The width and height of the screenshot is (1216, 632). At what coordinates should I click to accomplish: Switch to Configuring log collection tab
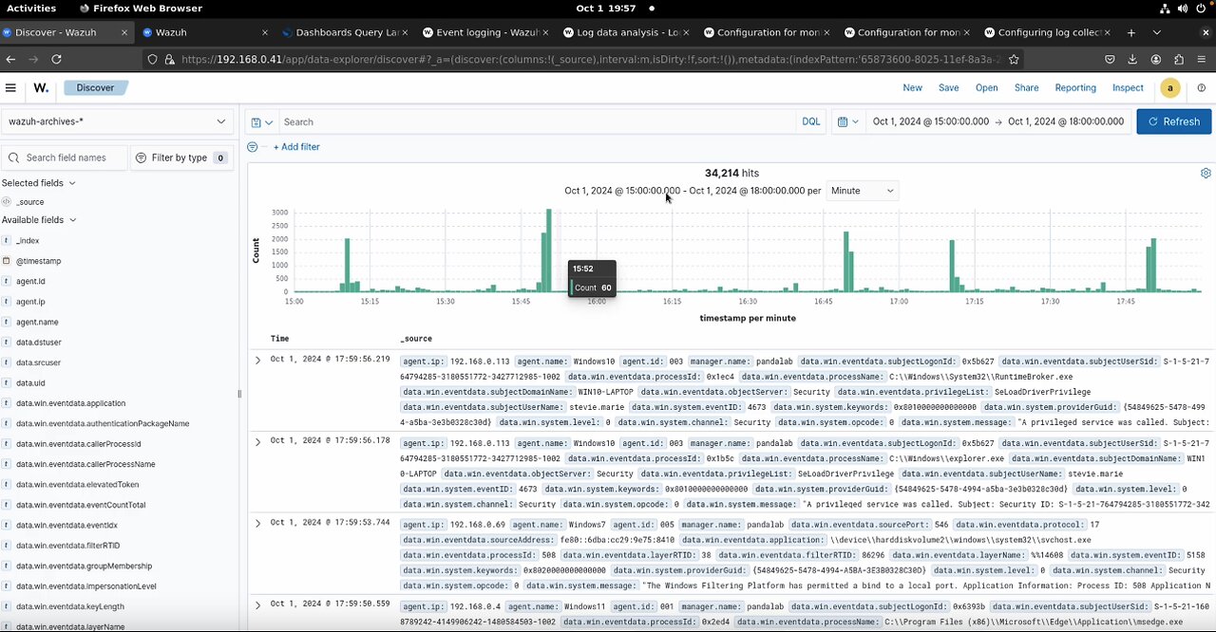pos(1050,32)
